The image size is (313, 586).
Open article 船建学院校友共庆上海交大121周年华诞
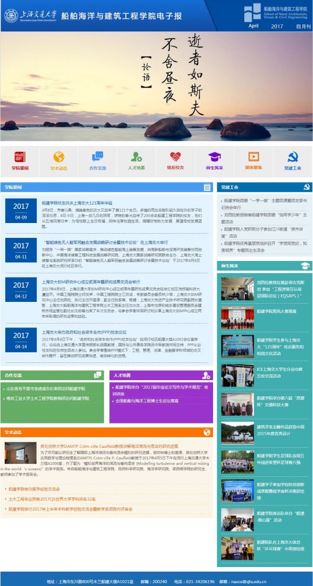click(x=77, y=203)
